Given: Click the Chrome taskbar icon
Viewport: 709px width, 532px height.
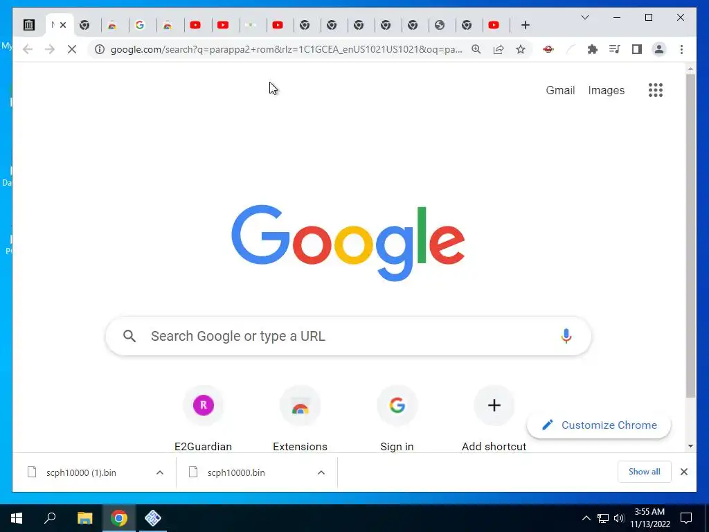Looking at the screenshot, I should (x=119, y=518).
